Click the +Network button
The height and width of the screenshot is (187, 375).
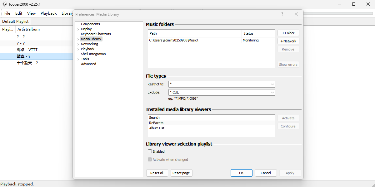288,41
